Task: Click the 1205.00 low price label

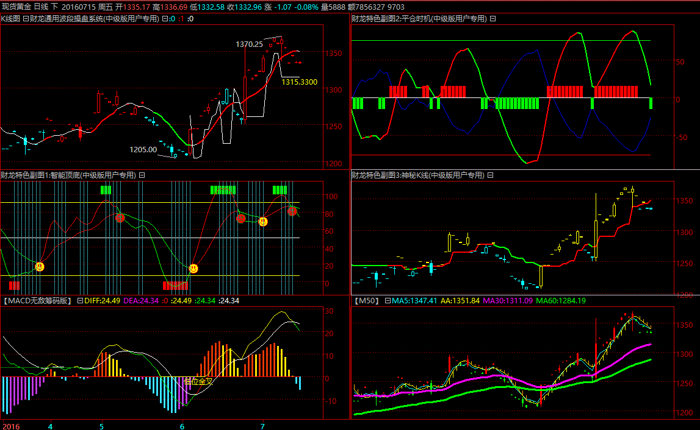Action: pos(143,149)
